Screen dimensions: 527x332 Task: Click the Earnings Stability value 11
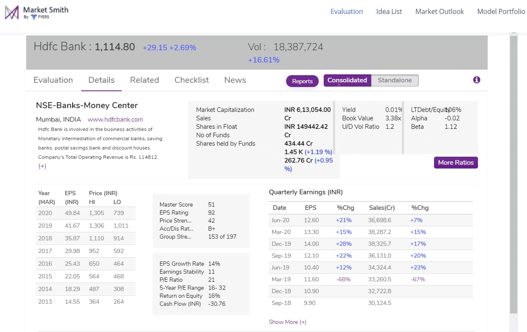click(211, 272)
